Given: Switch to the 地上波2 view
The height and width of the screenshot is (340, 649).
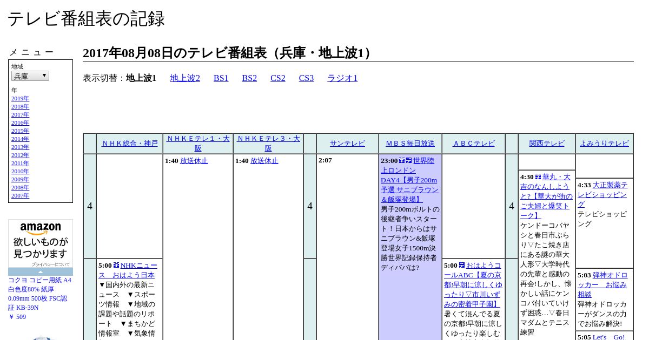Looking at the screenshot, I should tap(185, 78).
